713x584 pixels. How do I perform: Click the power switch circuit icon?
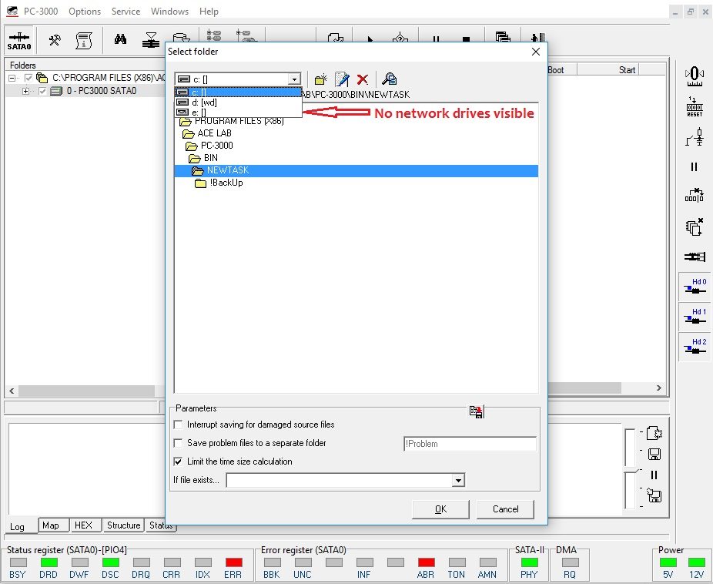[x=695, y=137]
